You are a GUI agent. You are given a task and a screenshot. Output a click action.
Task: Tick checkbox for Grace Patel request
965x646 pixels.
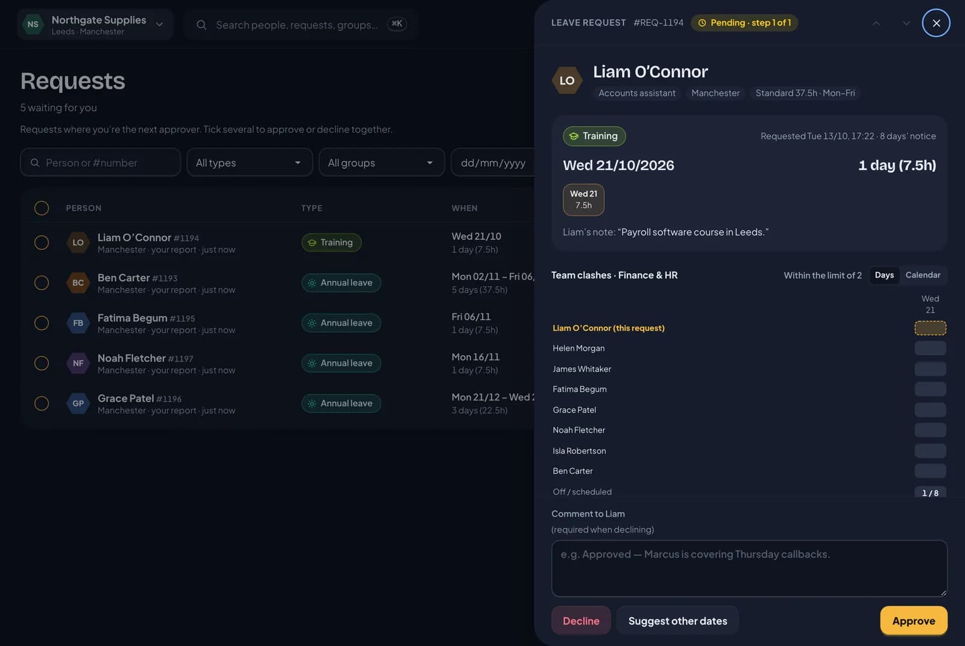point(42,404)
